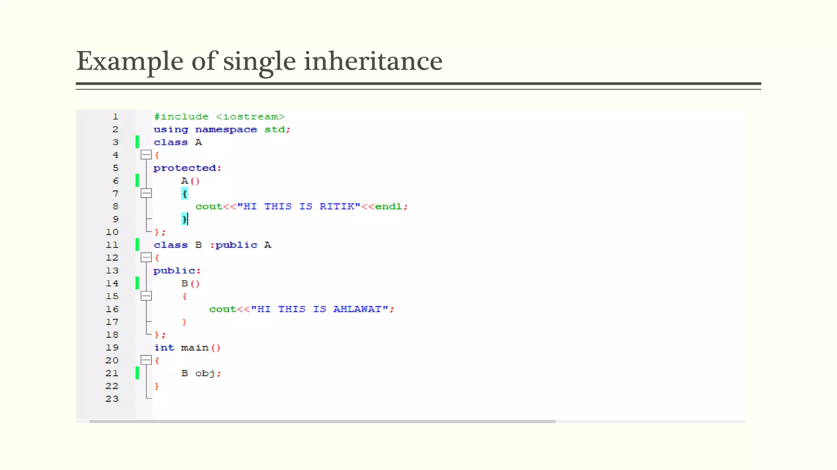Image resolution: width=837 pixels, height=470 pixels.
Task: Click line number 23 in the gutter
Action: [x=112, y=399]
